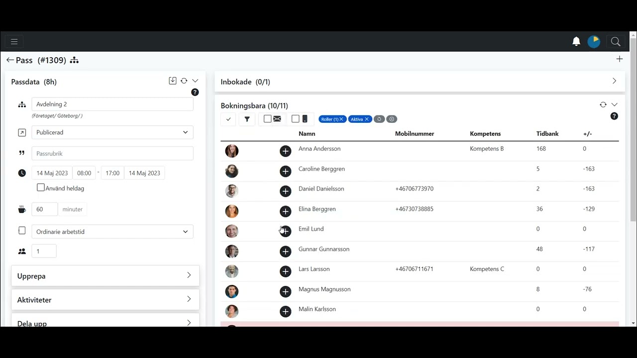Sort by the +/- column header
The width and height of the screenshot is (637, 358).
(587, 134)
